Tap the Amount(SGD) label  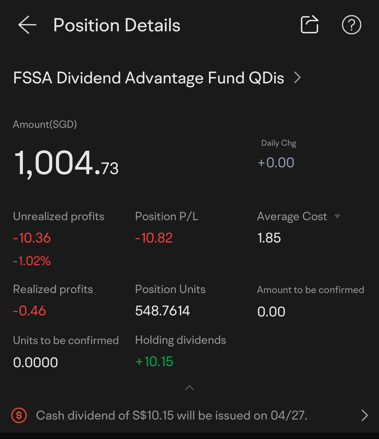pyautogui.click(x=45, y=124)
